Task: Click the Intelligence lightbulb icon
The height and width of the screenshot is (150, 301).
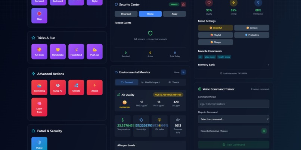Action: coord(258,3)
